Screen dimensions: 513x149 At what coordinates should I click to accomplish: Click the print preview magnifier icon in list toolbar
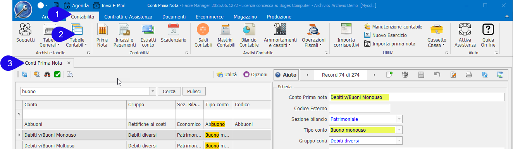point(70,75)
